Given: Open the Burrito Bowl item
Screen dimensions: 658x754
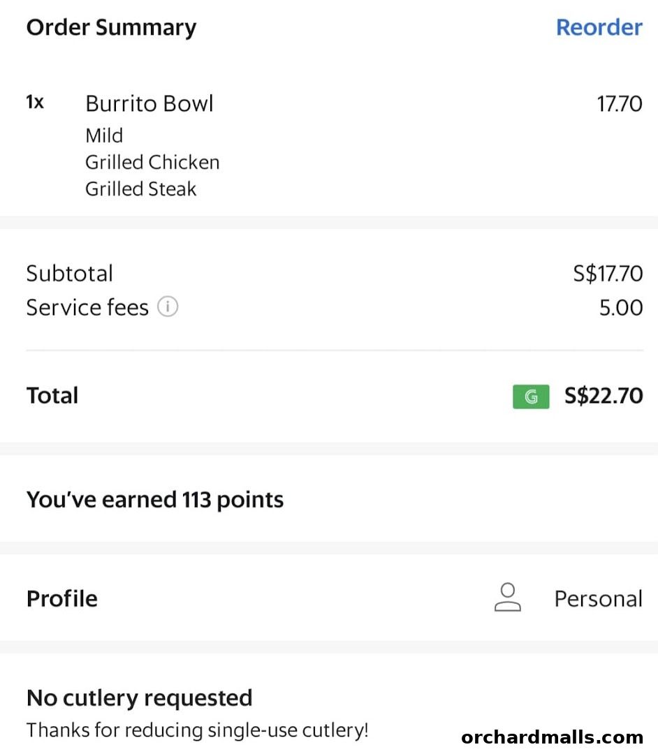Looking at the screenshot, I should [x=149, y=103].
